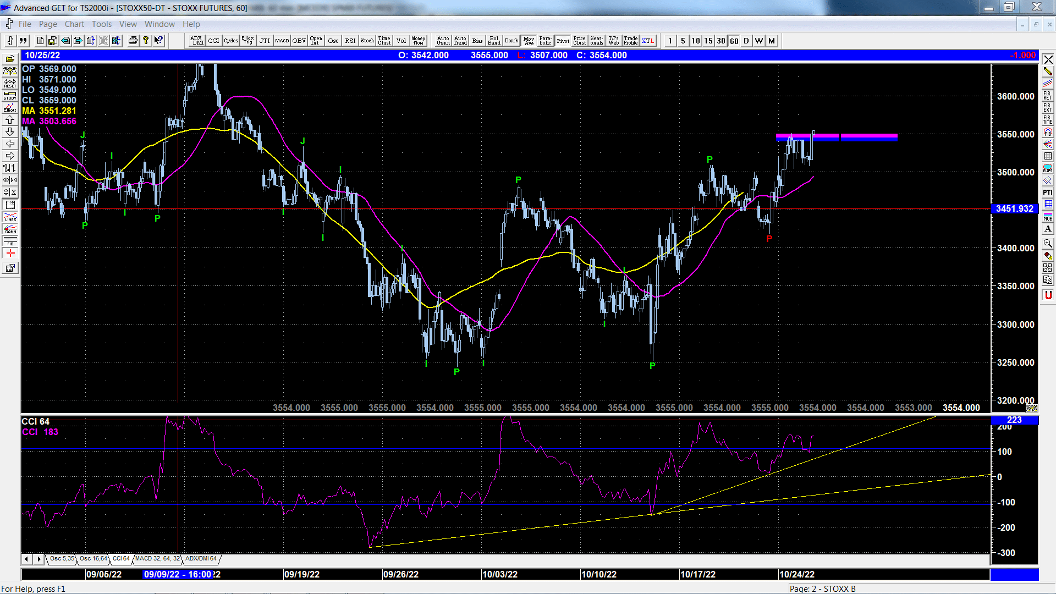
Task: Toggle the XTL study button
Action: (x=648, y=41)
